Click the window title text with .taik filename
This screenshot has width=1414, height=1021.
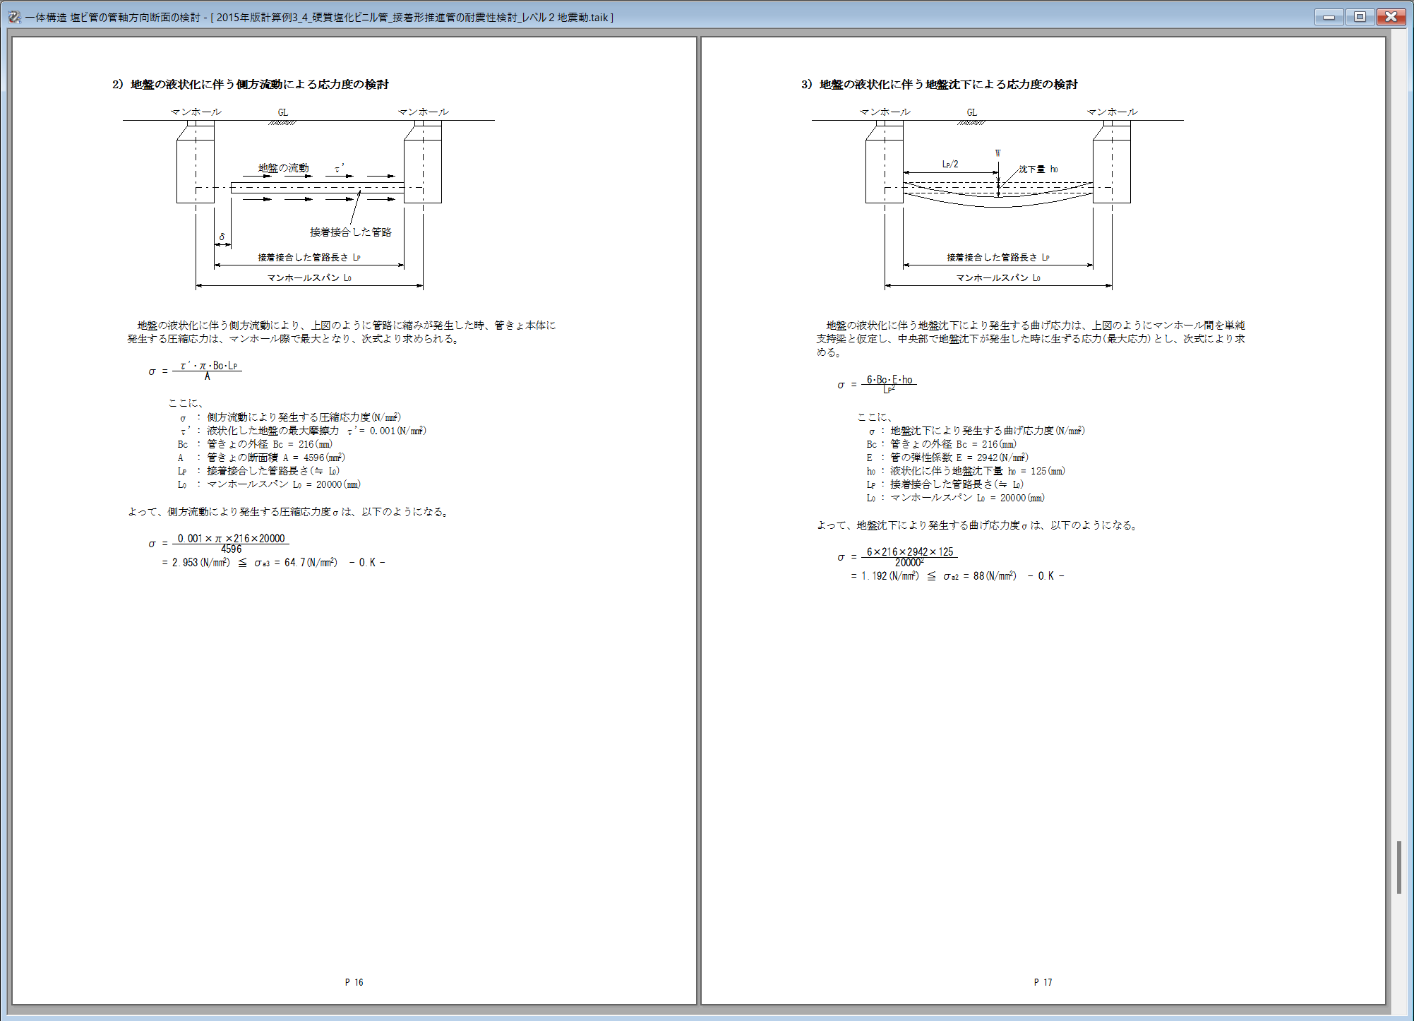pos(319,17)
